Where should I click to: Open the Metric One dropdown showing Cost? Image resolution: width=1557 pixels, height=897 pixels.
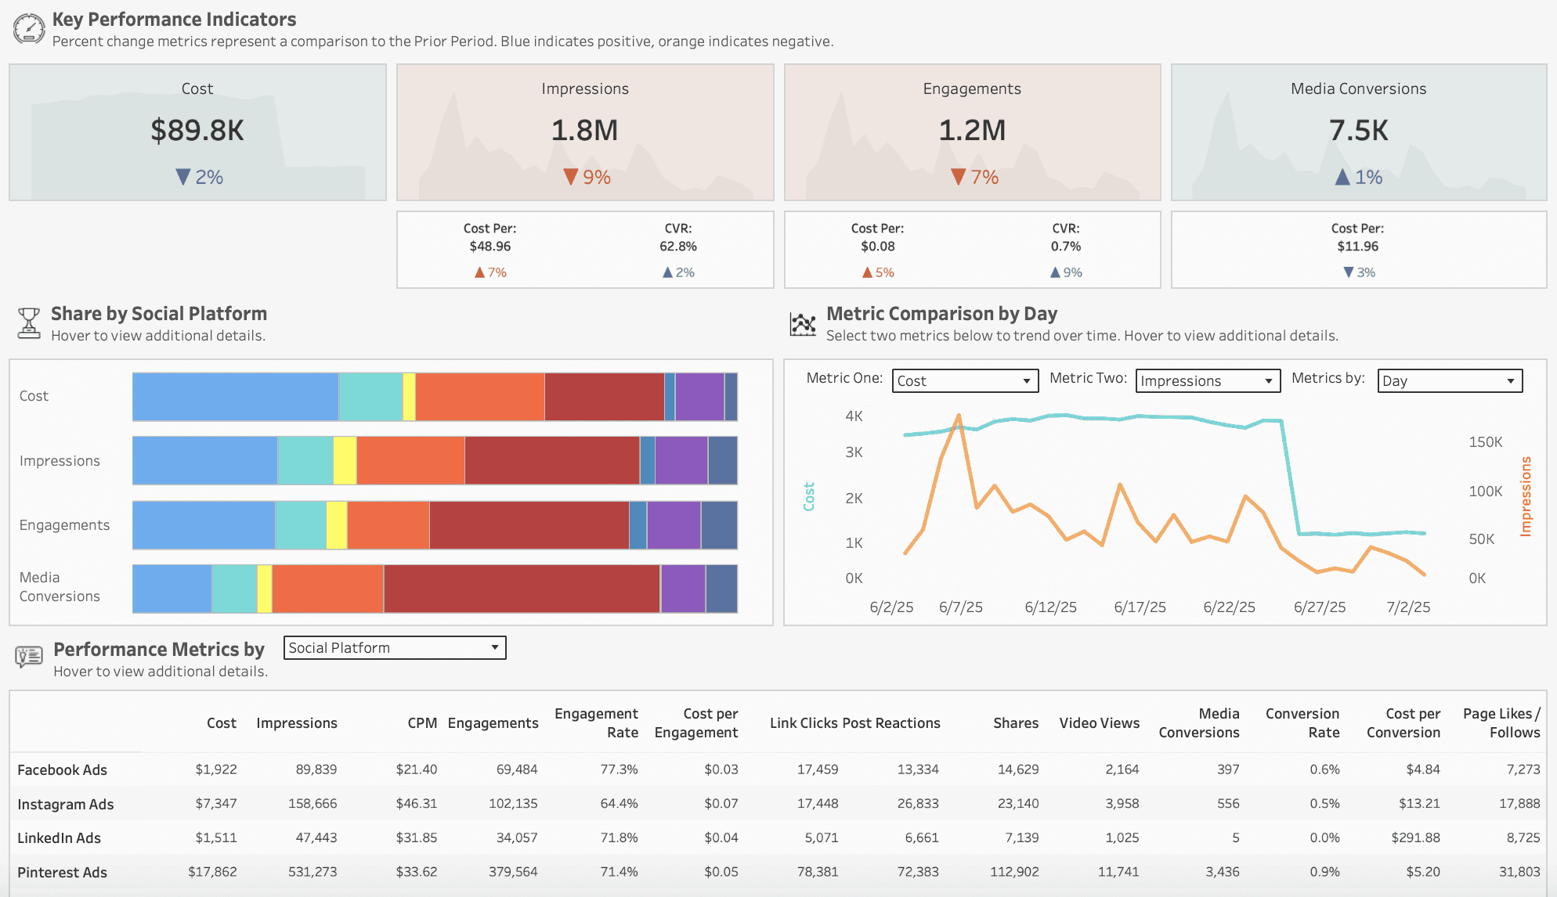(965, 381)
